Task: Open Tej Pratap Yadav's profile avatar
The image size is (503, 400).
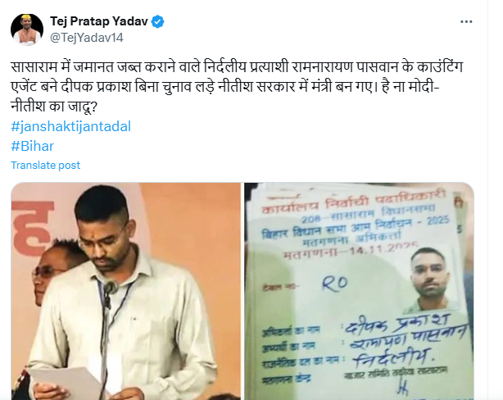Action: (x=27, y=30)
